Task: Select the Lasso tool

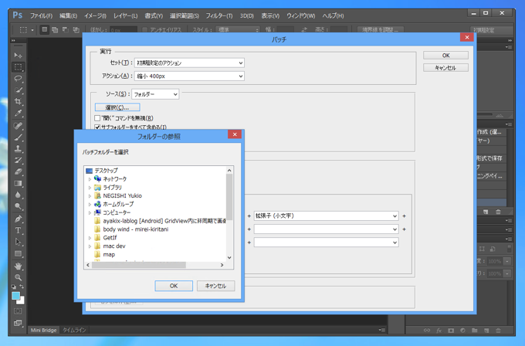Action: (x=18, y=79)
